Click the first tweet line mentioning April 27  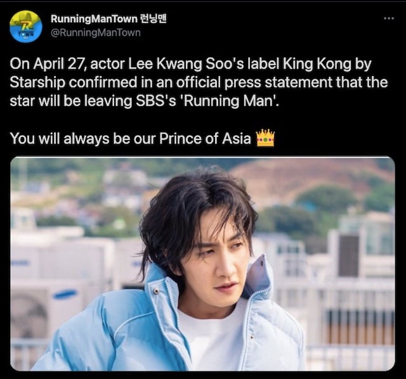point(190,64)
